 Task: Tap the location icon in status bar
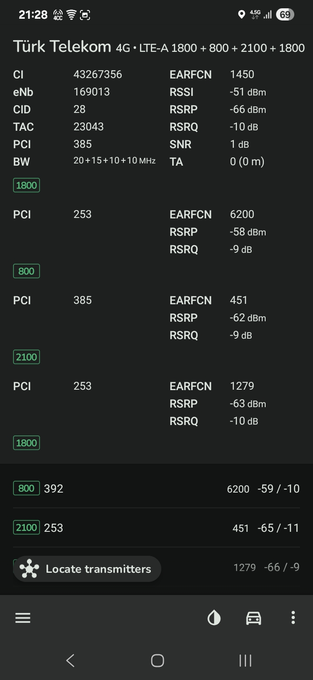pos(242,15)
